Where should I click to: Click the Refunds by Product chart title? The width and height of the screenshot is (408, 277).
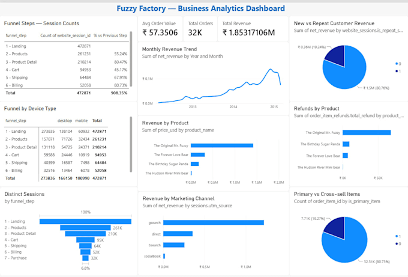(317, 108)
